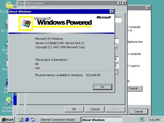This screenshot has width=164, height=123.
Task: Click the Version 5.0 Build 2195 text
Action: [59, 43]
